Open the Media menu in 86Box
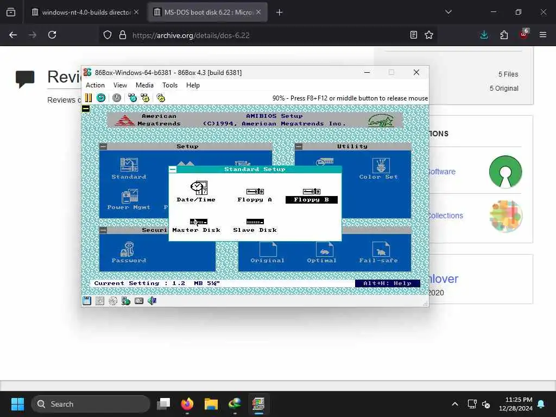This screenshot has width=556, height=417. [x=144, y=85]
